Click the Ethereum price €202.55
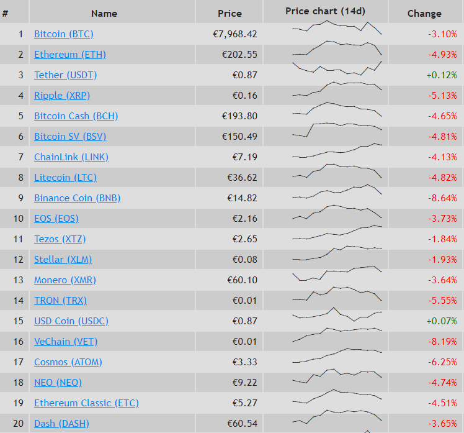 pos(239,55)
